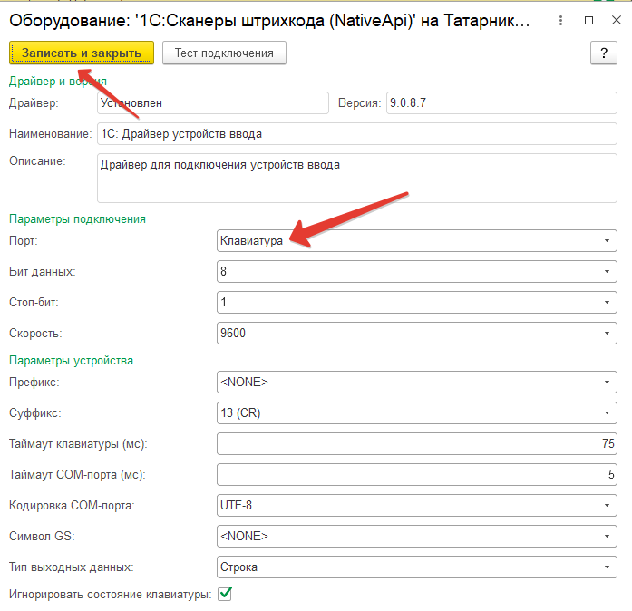Expand the 'Бит данных' dropdown arrow
632x611 pixels.
pos(607,271)
